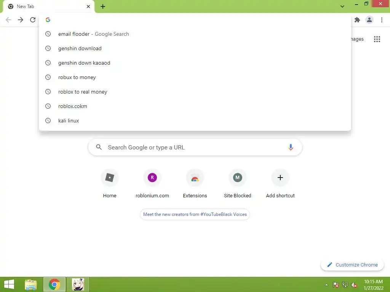
Task: Choose the email flooder suggestion
Action: 195,34
